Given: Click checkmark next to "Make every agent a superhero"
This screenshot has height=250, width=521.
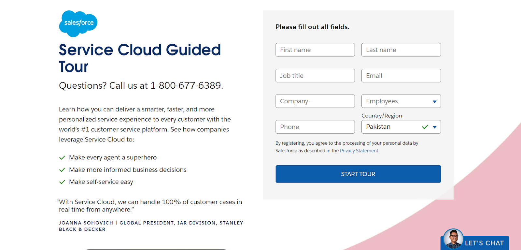Looking at the screenshot, I should [62, 158].
